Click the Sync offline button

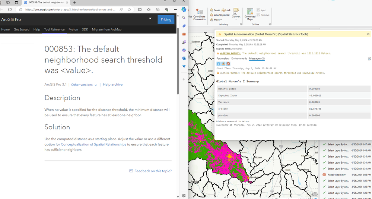pos(261,10)
